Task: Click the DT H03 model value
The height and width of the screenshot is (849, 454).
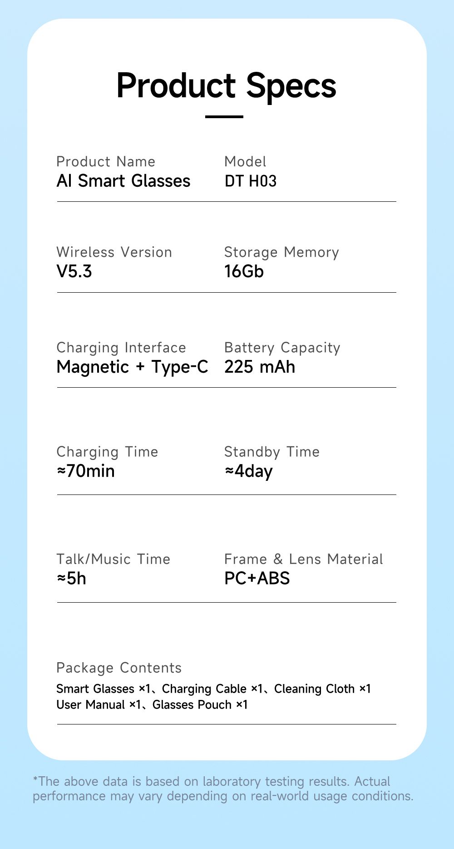Action: pos(250,181)
